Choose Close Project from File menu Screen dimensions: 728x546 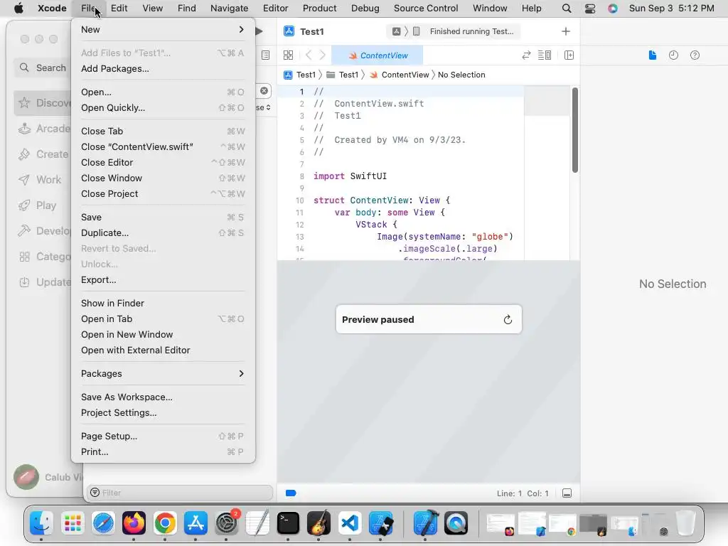pyautogui.click(x=163, y=193)
